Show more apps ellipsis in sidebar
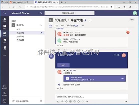This screenshot has width=139, height=105. [5, 55]
